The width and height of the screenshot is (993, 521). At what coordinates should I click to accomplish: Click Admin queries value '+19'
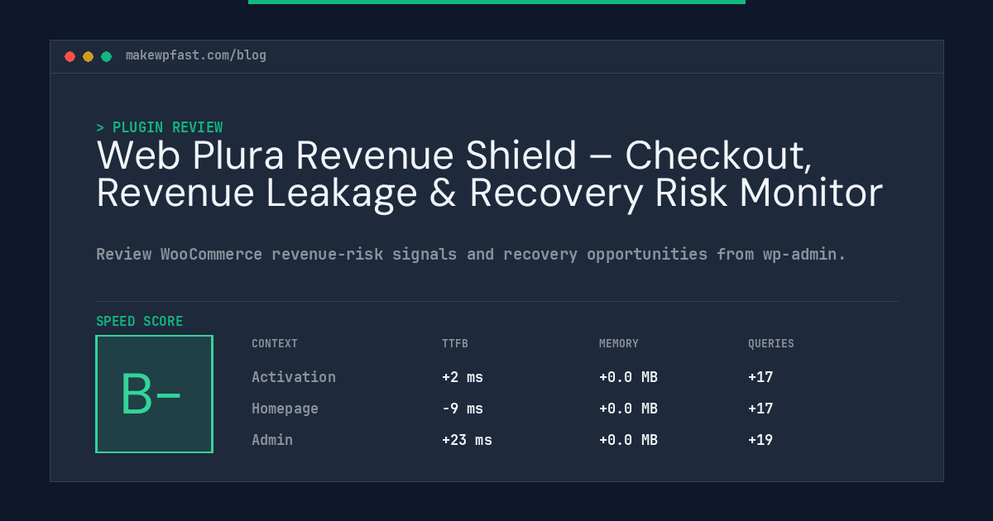click(760, 440)
